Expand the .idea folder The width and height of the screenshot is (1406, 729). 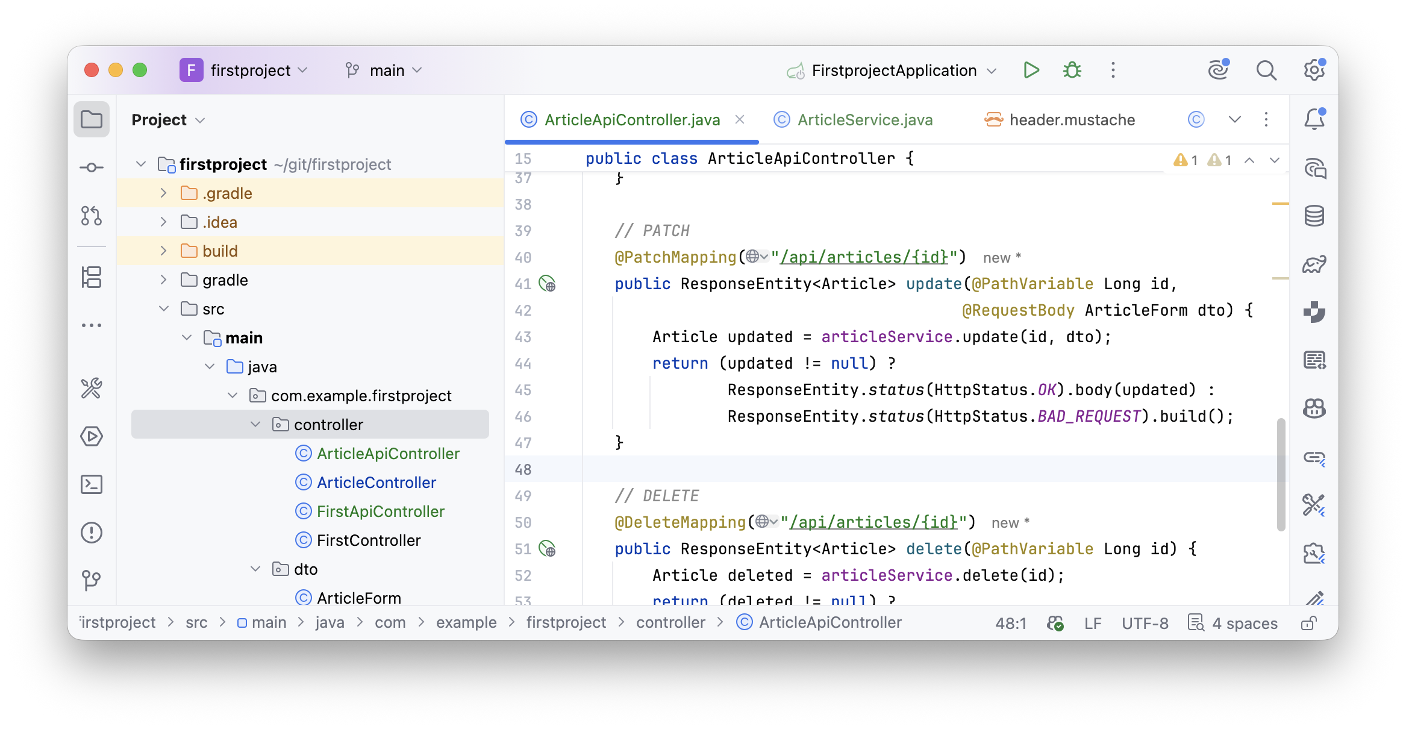point(163,222)
